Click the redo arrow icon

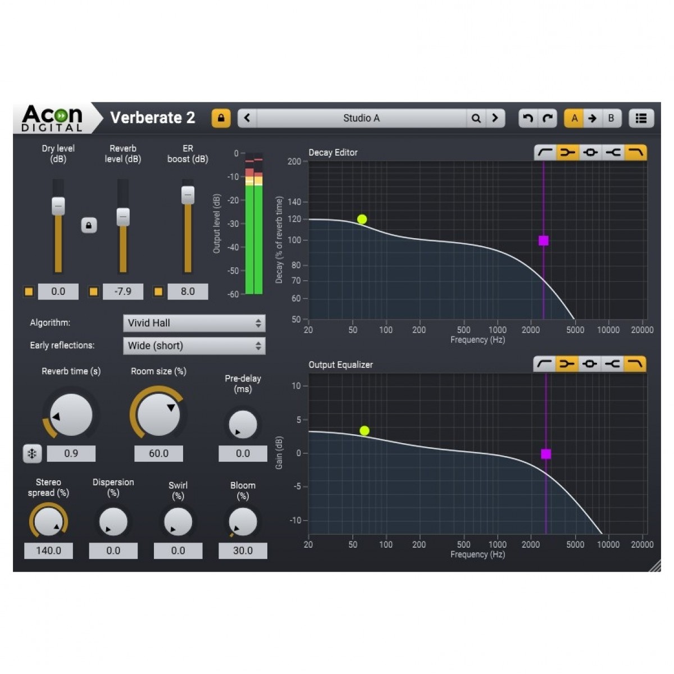coord(548,119)
